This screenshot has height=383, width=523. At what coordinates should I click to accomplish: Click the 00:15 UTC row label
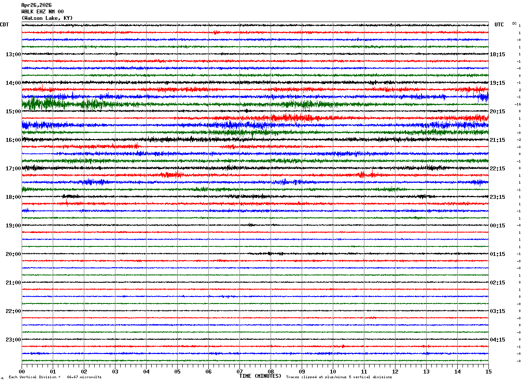pos(497,226)
